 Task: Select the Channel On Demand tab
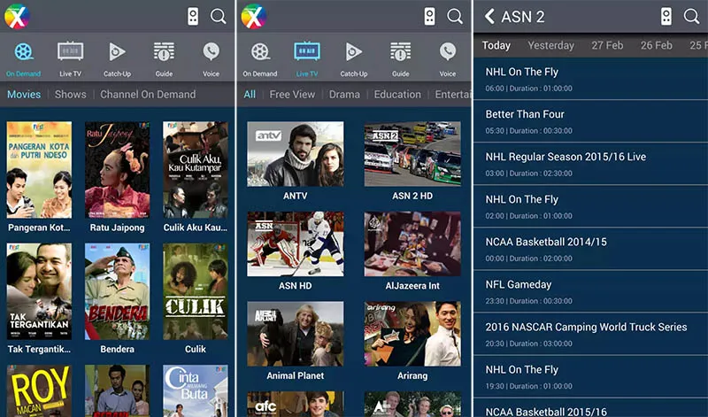coord(148,95)
